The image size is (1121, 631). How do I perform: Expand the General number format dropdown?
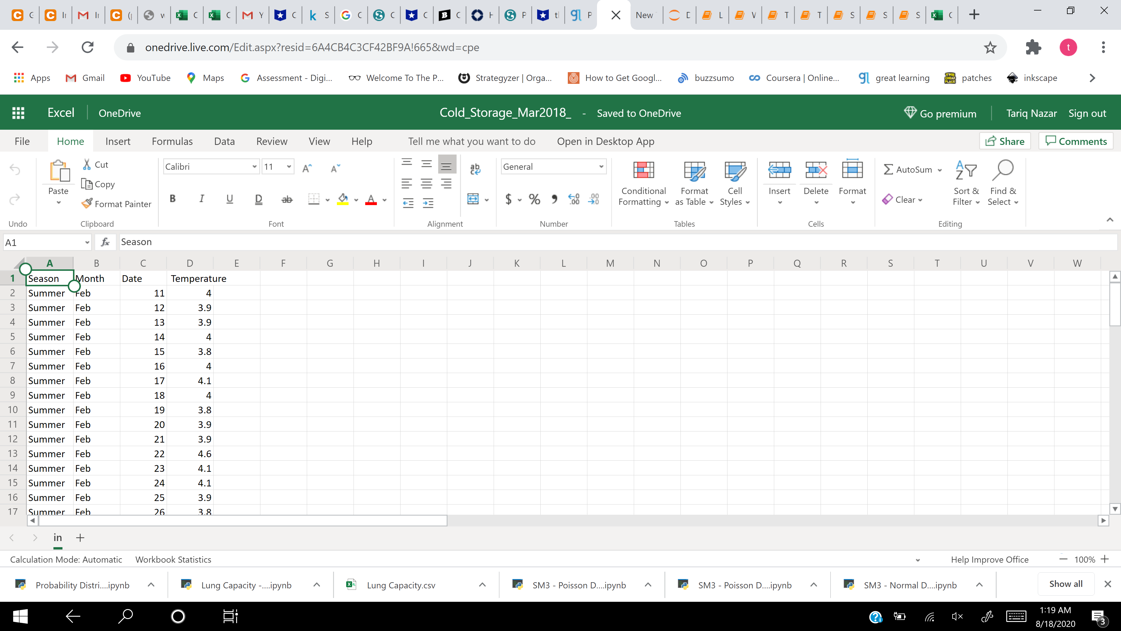600,167
